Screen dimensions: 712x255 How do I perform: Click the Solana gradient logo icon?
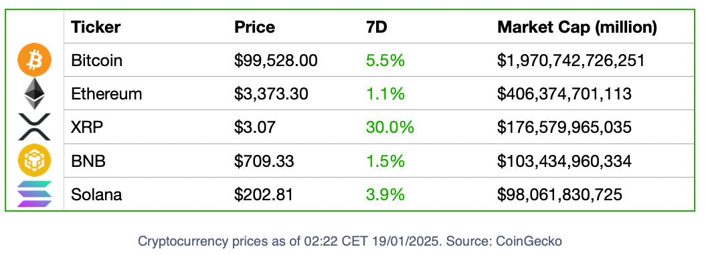pyautogui.click(x=35, y=194)
